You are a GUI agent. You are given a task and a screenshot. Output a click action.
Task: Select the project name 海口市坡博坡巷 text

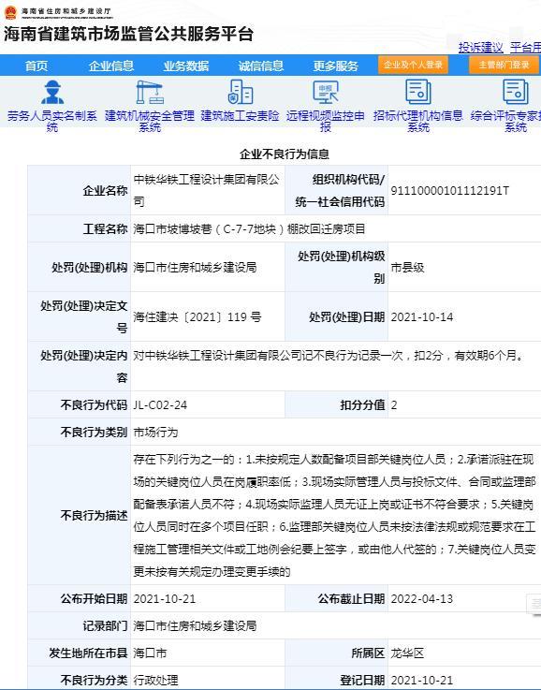(x=173, y=228)
